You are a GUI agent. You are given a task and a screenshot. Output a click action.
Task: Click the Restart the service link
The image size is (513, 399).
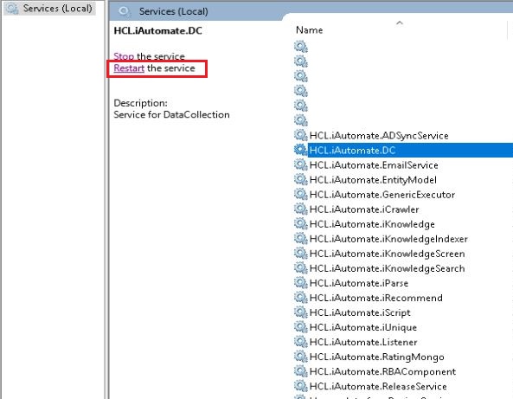click(x=129, y=68)
